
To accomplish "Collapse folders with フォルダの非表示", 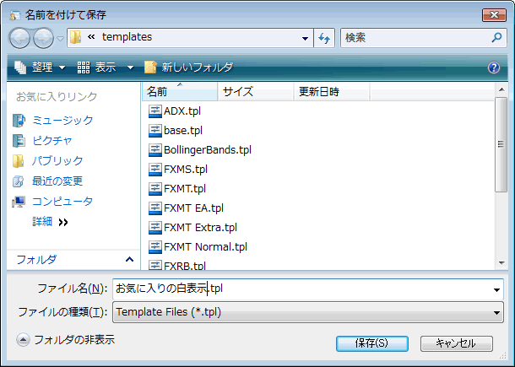I will [65, 340].
